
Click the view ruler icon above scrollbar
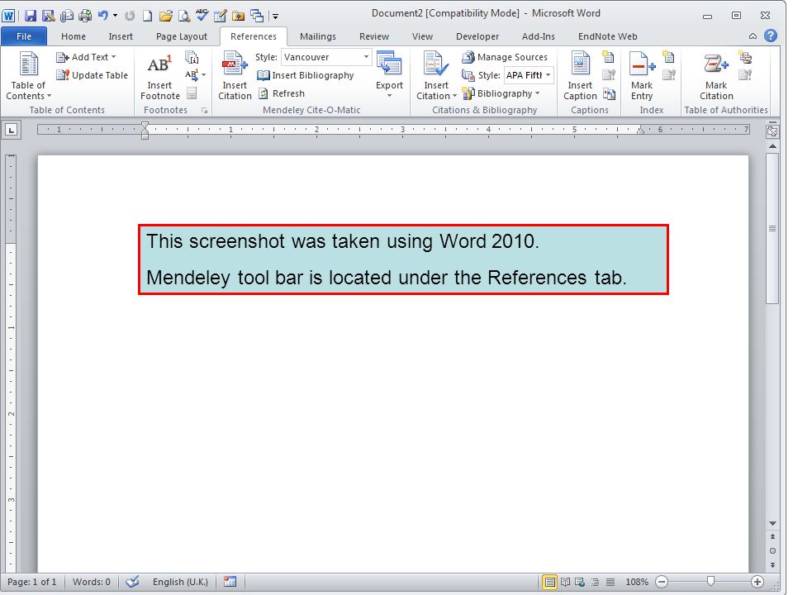pos(772,131)
